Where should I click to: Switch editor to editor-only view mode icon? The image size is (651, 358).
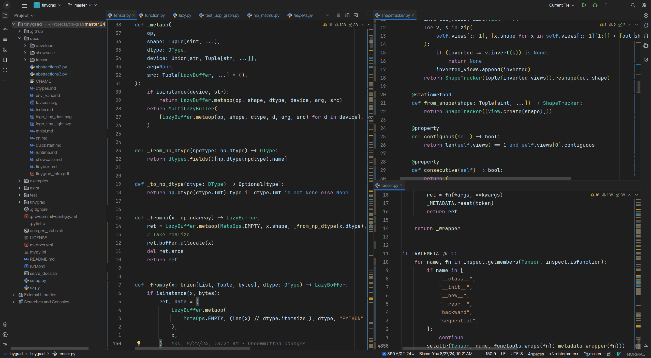(338, 15)
